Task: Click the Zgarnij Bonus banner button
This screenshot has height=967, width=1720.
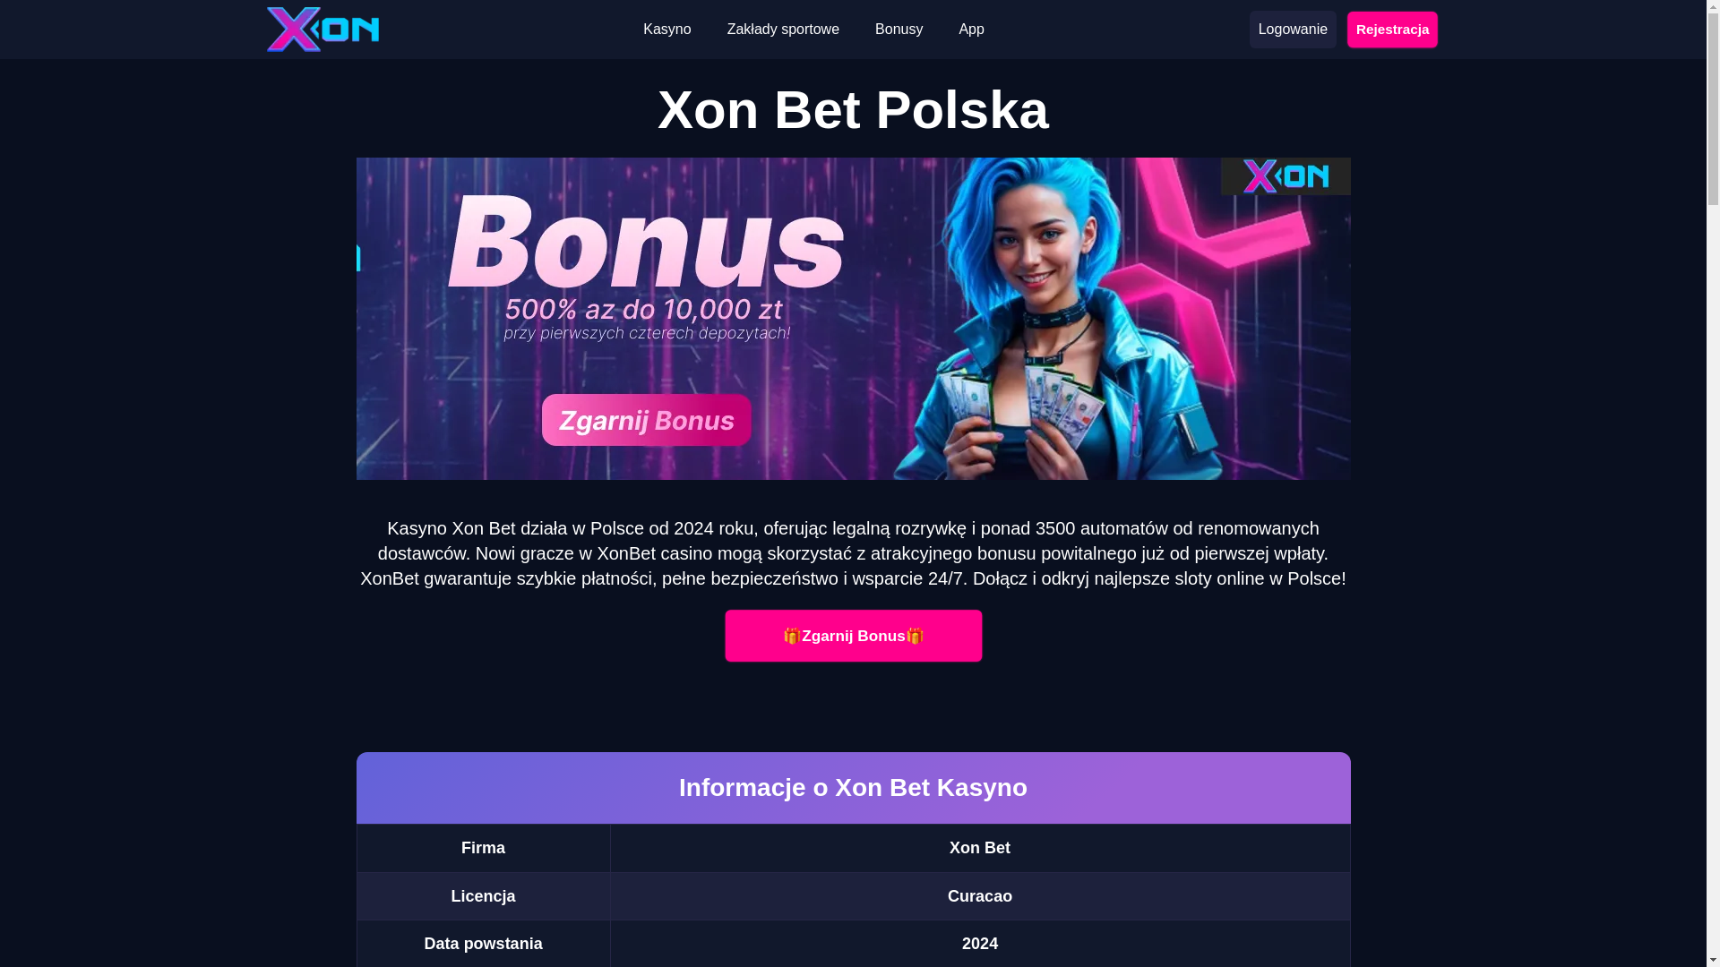Action: 646,420
